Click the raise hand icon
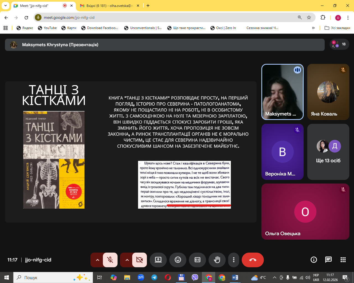The image size is (354, 283). pyautogui.click(x=217, y=260)
